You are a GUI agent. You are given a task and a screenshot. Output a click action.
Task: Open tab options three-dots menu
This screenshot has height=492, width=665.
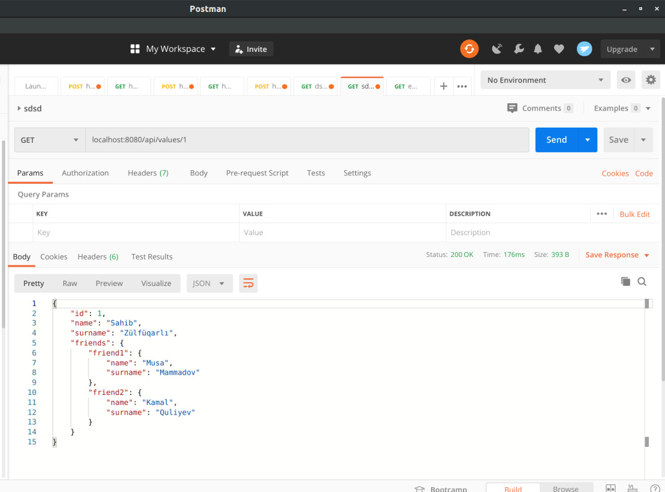(x=462, y=86)
